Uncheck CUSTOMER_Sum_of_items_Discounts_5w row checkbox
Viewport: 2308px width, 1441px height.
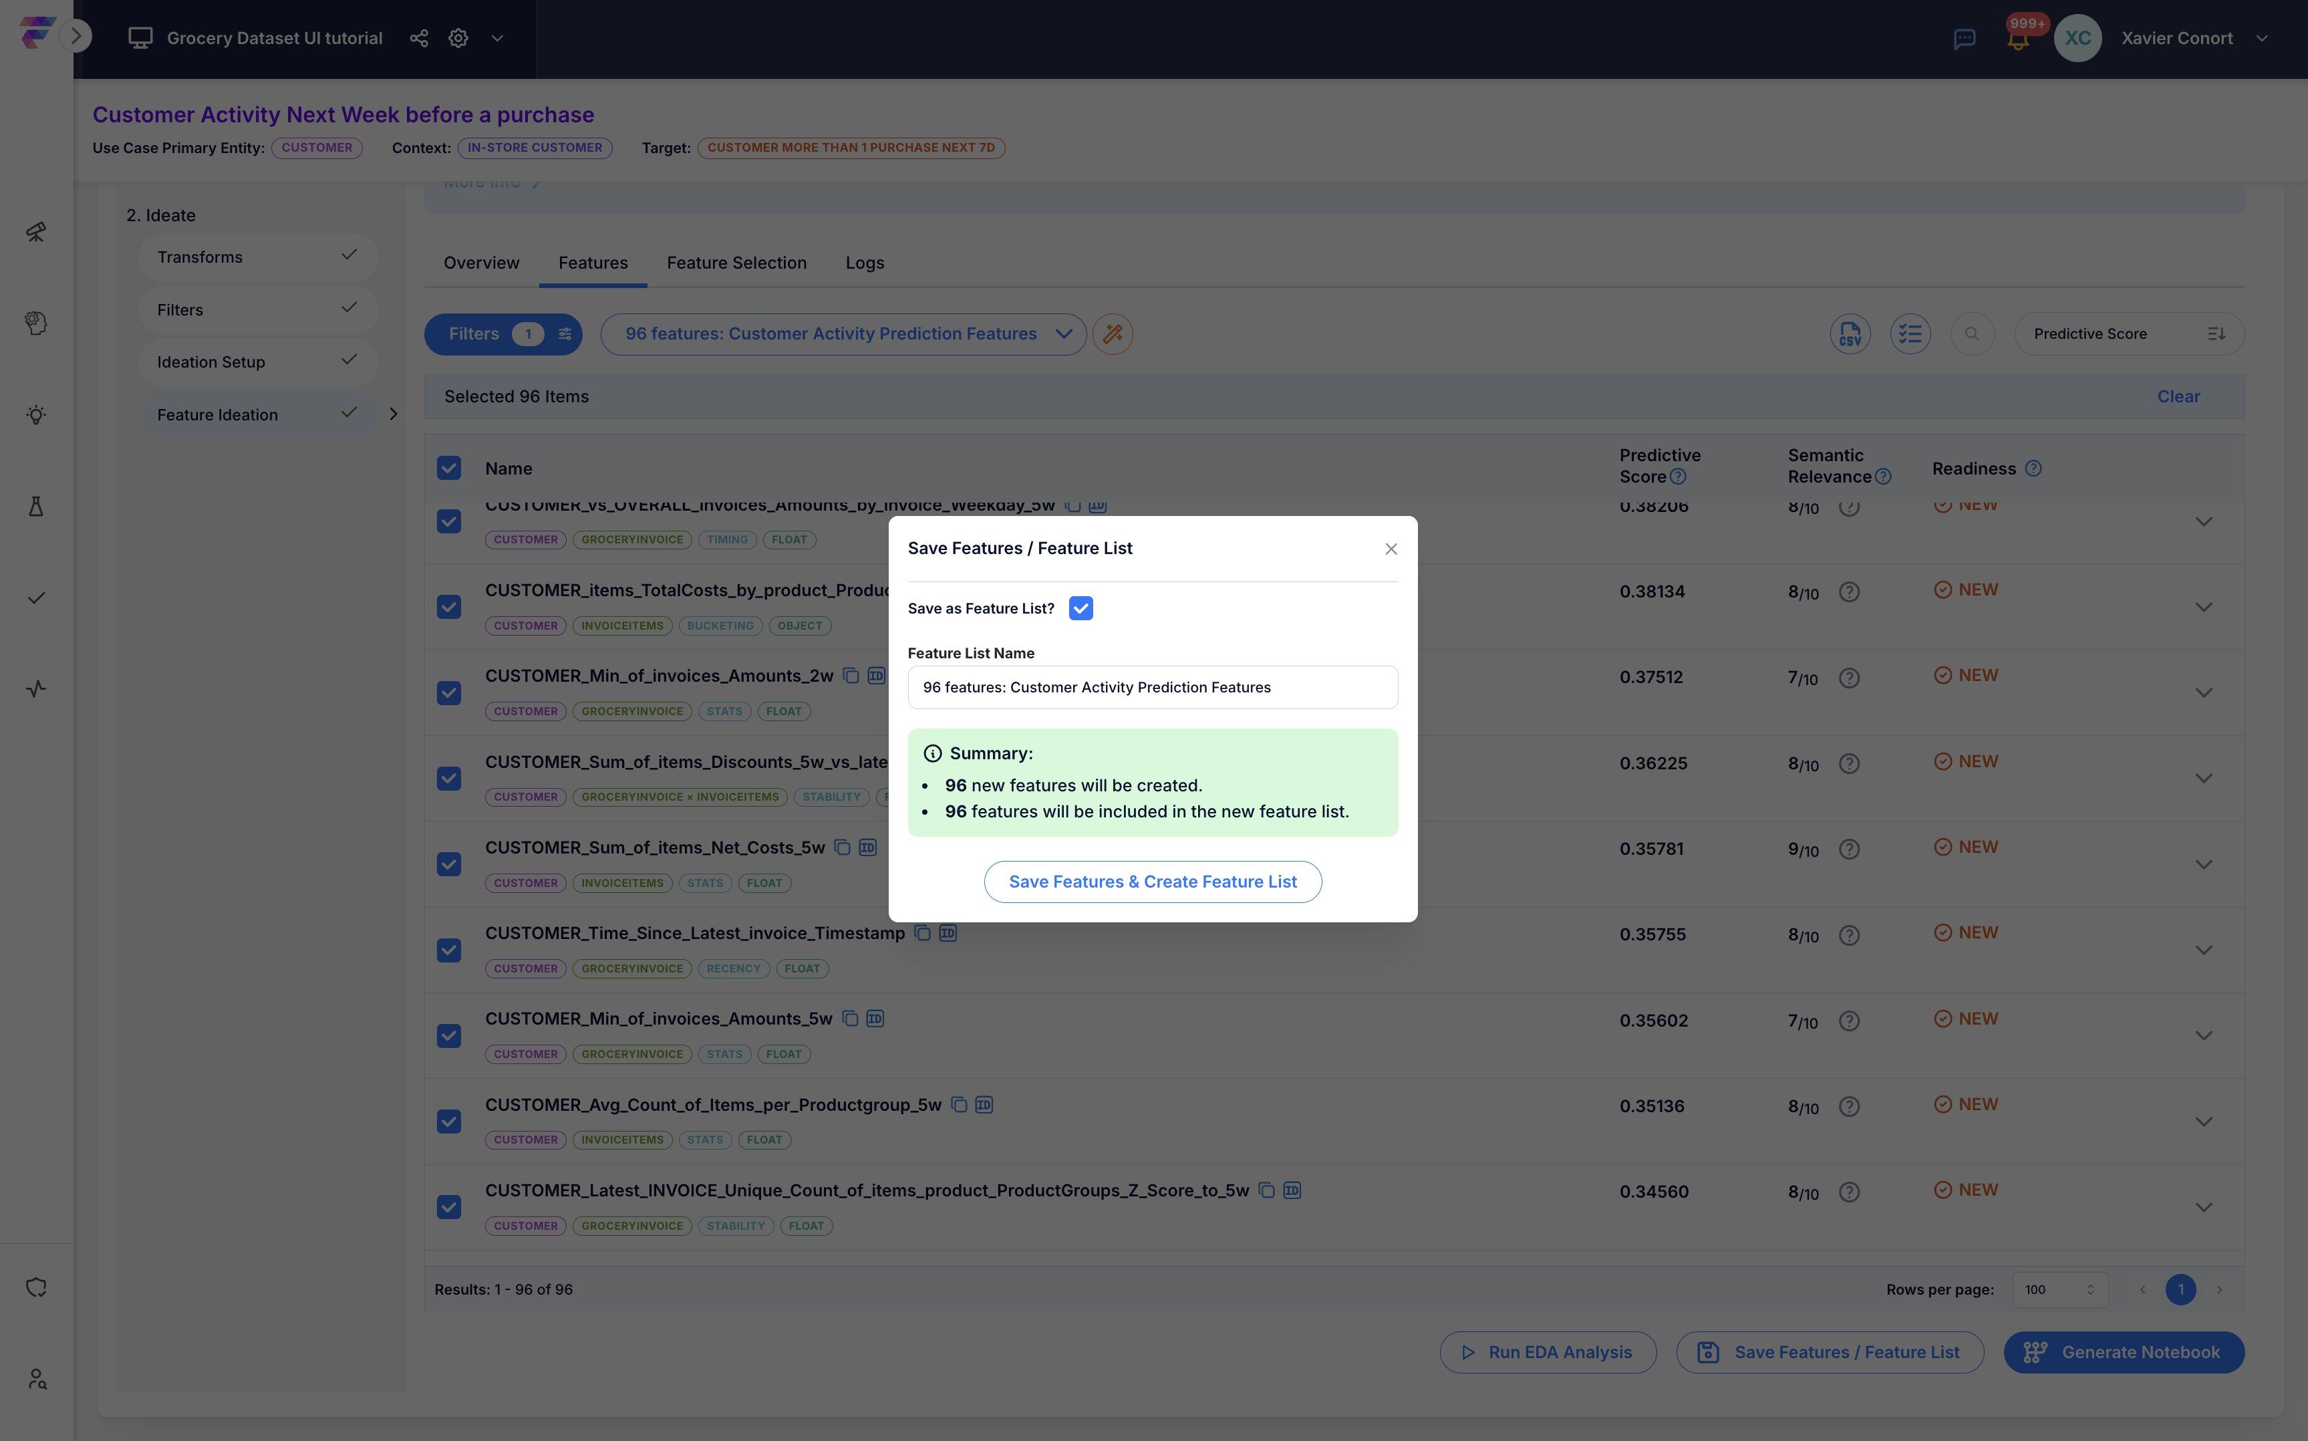448,779
